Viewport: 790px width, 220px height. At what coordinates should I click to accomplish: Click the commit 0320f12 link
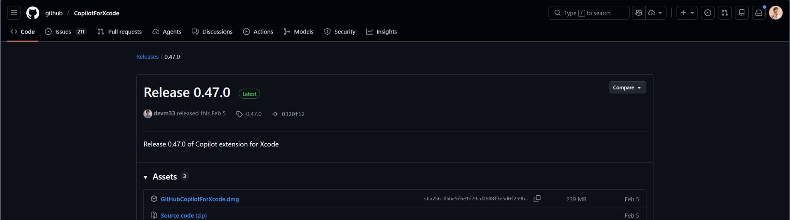(293, 114)
